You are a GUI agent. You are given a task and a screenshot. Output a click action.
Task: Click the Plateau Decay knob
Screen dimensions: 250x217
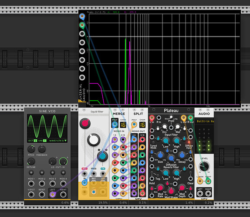[182, 155]
